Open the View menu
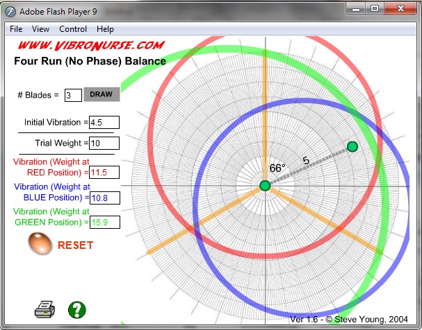 click(40, 29)
